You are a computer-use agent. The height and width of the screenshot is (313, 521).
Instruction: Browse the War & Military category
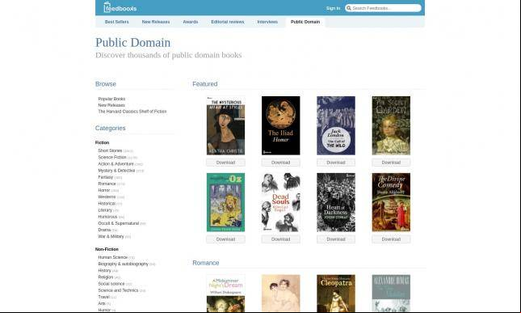coord(111,236)
